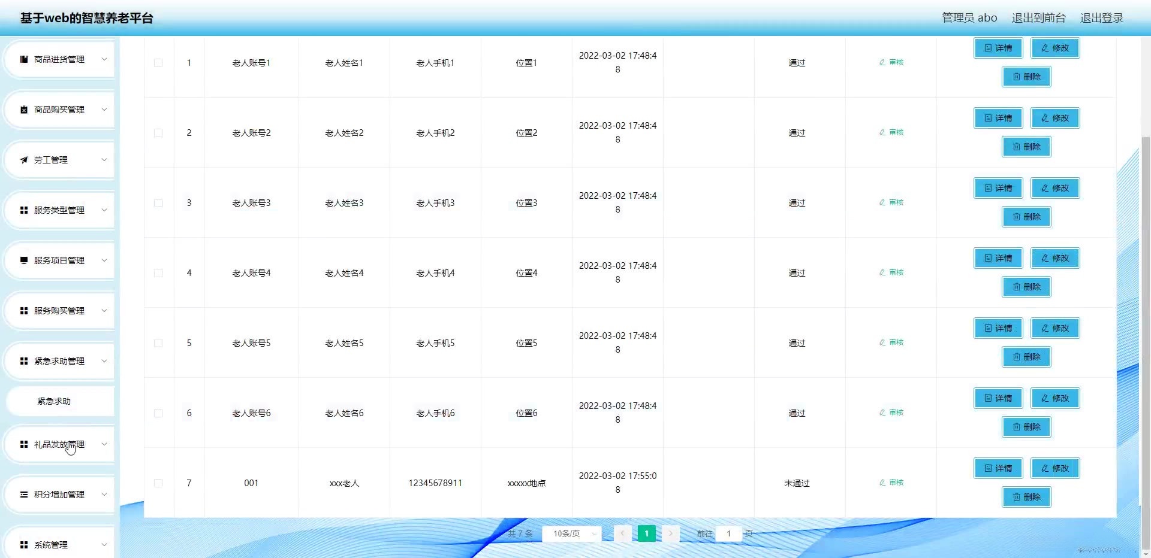1151x558 pixels.
Task: Collapse 紧急求助管理 using its chevron arrow
Action: [104, 361]
